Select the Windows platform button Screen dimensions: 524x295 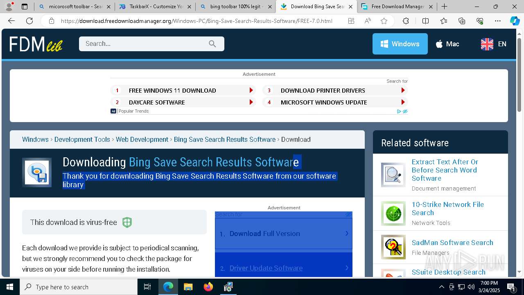pyautogui.click(x=400, y=44)
